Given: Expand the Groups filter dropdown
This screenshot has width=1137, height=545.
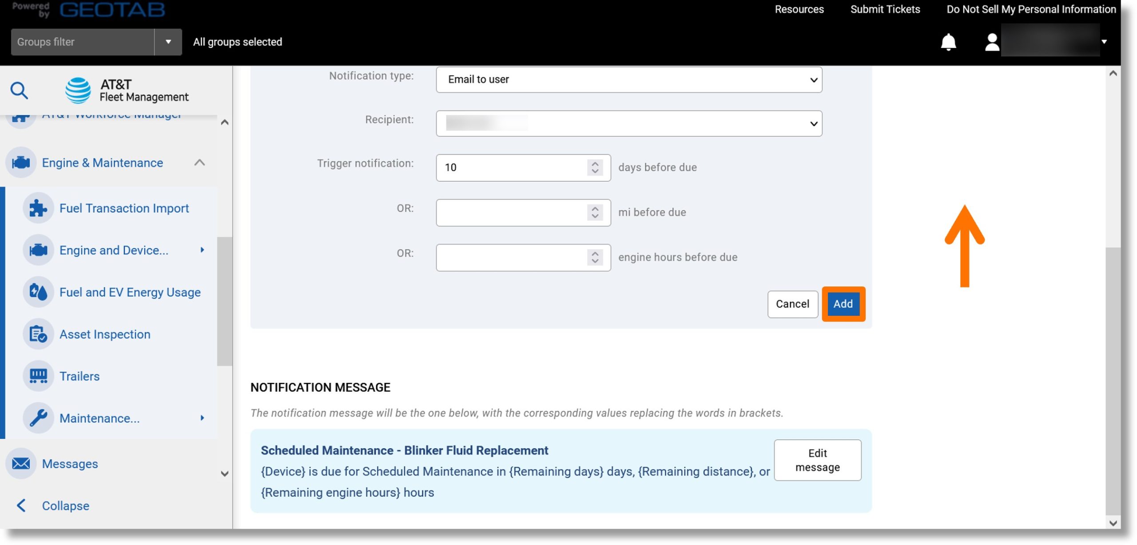Looking at the screenshot, I should point(168,41).
